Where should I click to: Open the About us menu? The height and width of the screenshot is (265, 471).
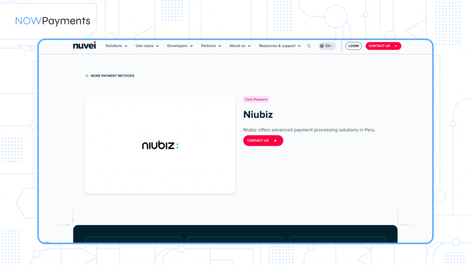pos(240,46)
